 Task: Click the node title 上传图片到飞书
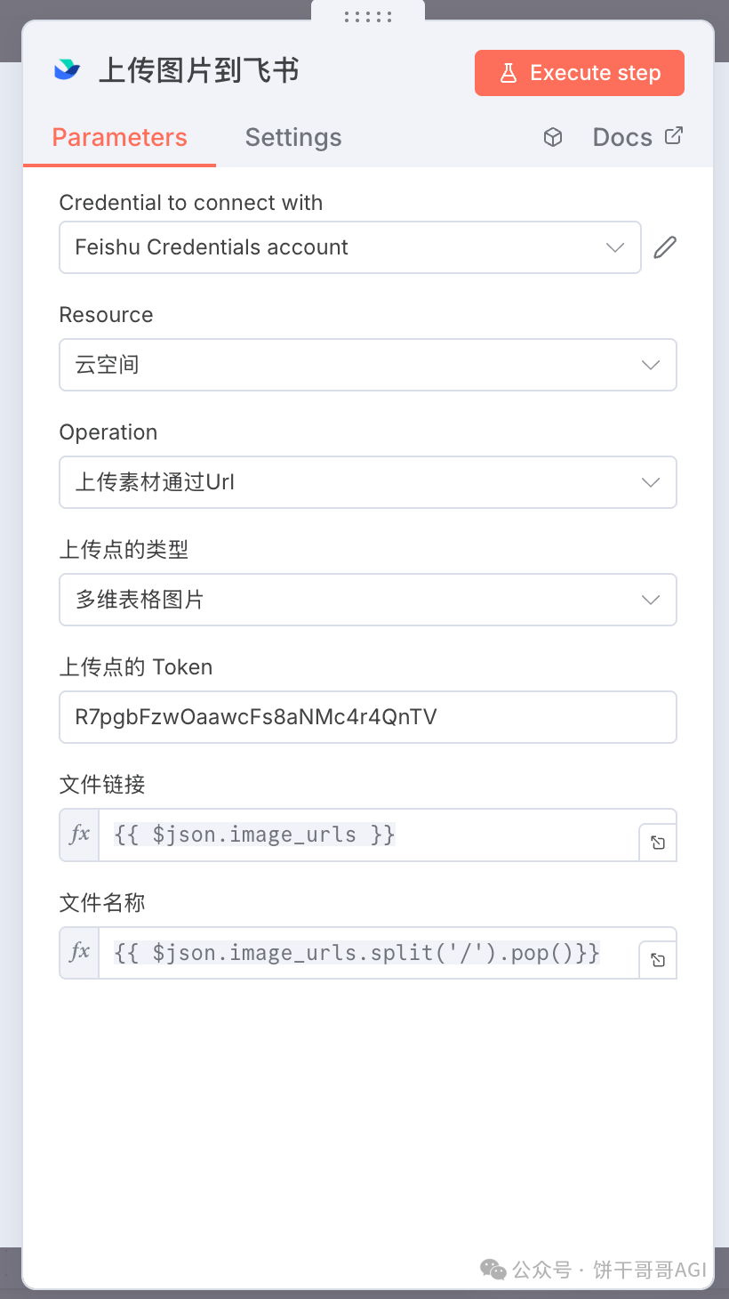[198, 71]
